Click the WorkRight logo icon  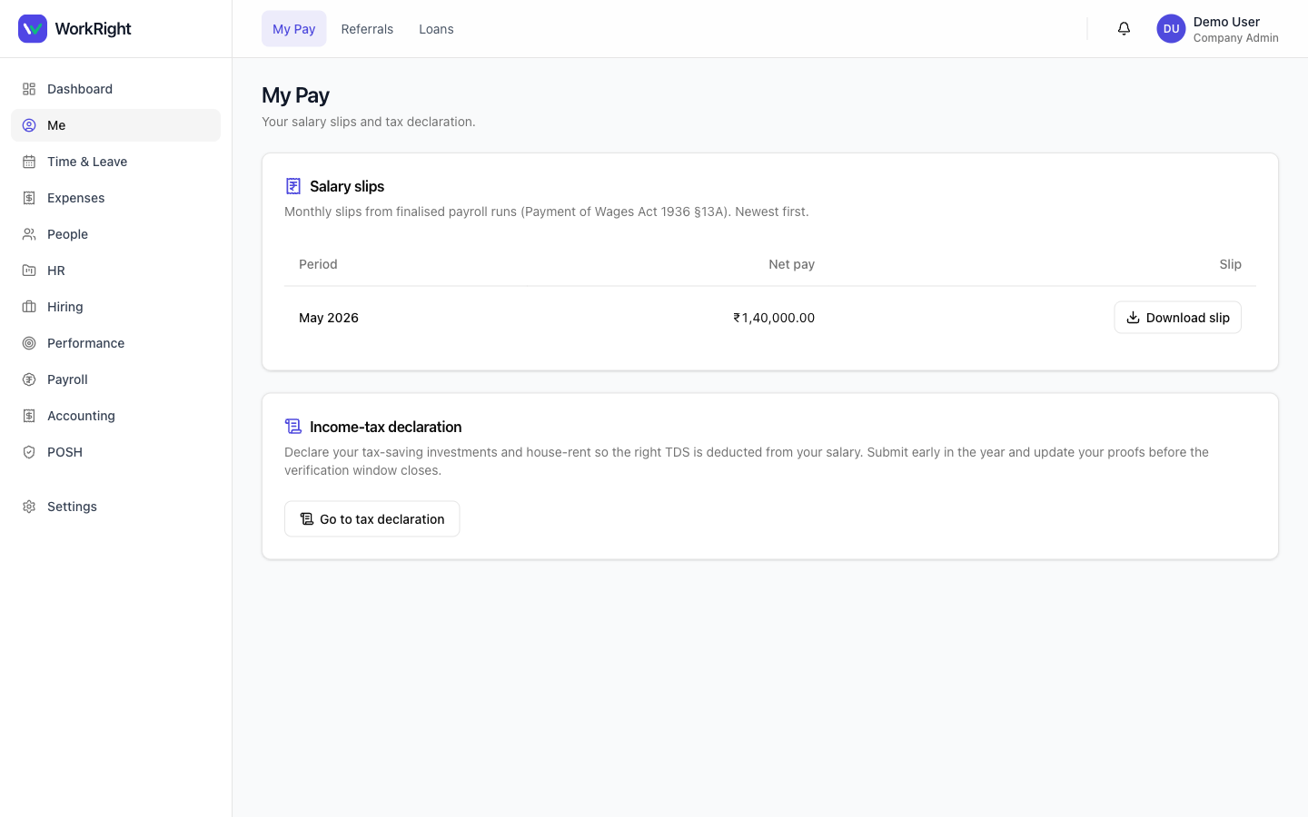click(33, 29)
